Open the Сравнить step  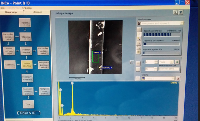(x=10, y=65)
